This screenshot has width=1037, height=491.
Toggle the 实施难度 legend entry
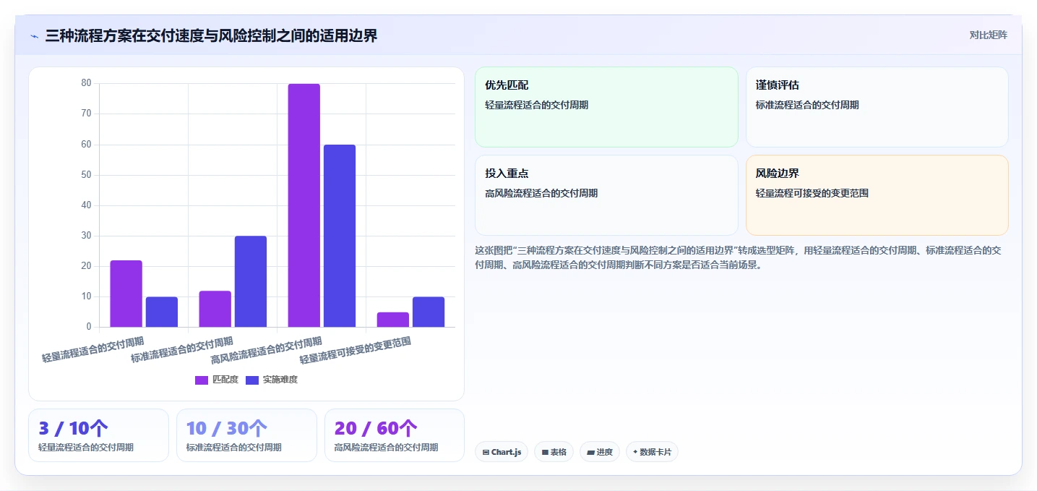click(x=272, y=380)
